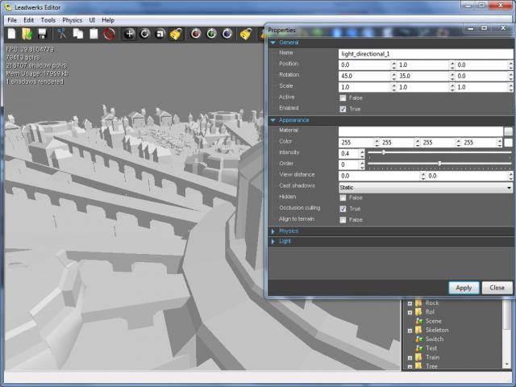Image resolution: width=516 pixels, height=387 pixels.
Task: Select the Scale tool icon
Action: pyautogui.click(x=160, y=34)
